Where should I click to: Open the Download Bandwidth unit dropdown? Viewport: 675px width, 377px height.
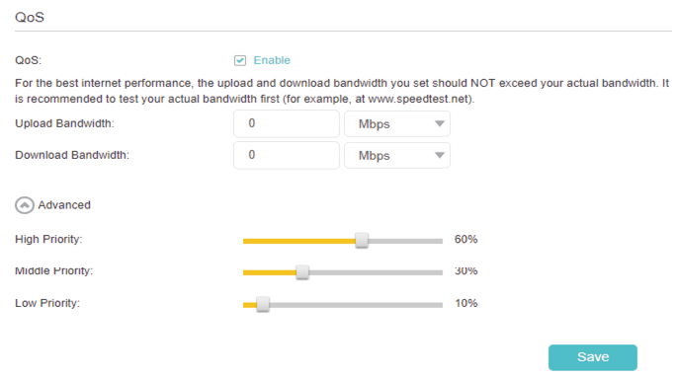pos(397,155)
